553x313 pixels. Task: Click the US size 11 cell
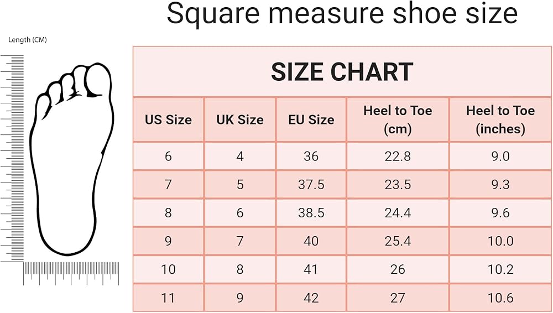click(x=168, y=298)
